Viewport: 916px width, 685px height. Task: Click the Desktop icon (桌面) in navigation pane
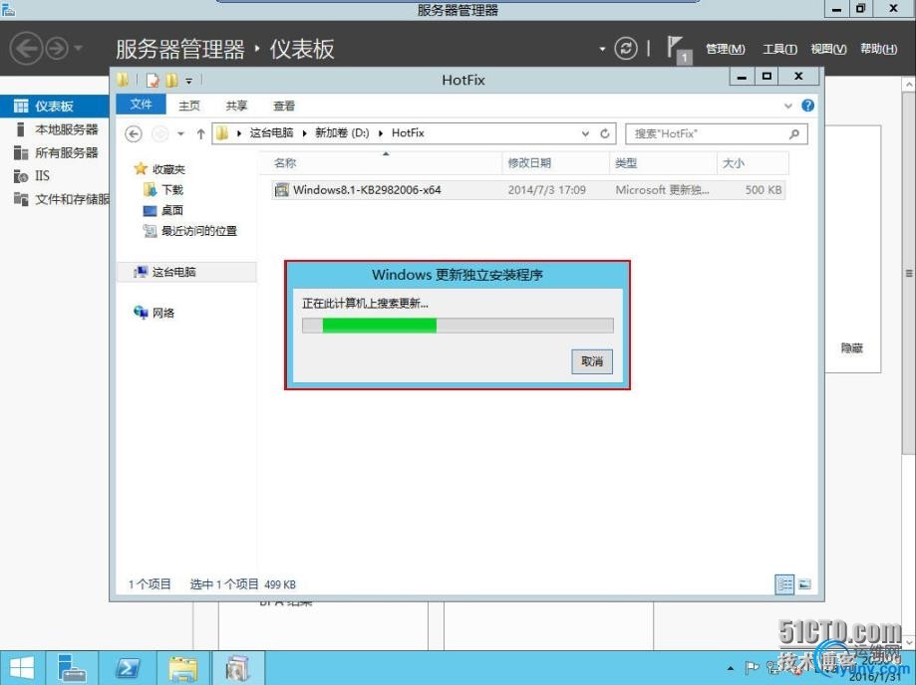pos(151,210)
